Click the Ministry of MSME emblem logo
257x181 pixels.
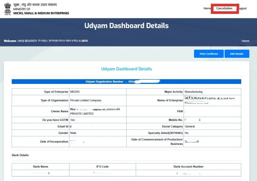(x=7, y=9)
